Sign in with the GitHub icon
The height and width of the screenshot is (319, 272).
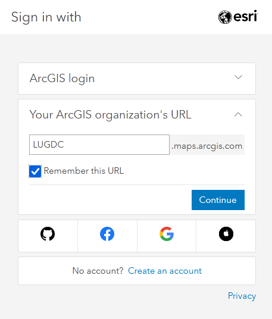coord(48,234)
